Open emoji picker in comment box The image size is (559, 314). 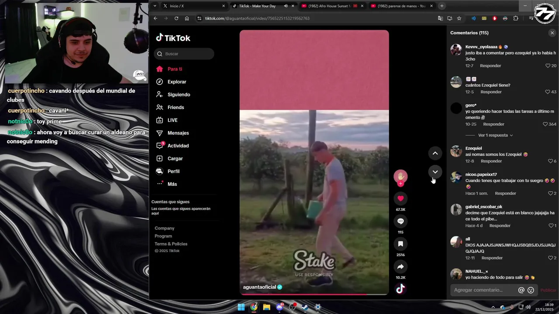(531, 290)
